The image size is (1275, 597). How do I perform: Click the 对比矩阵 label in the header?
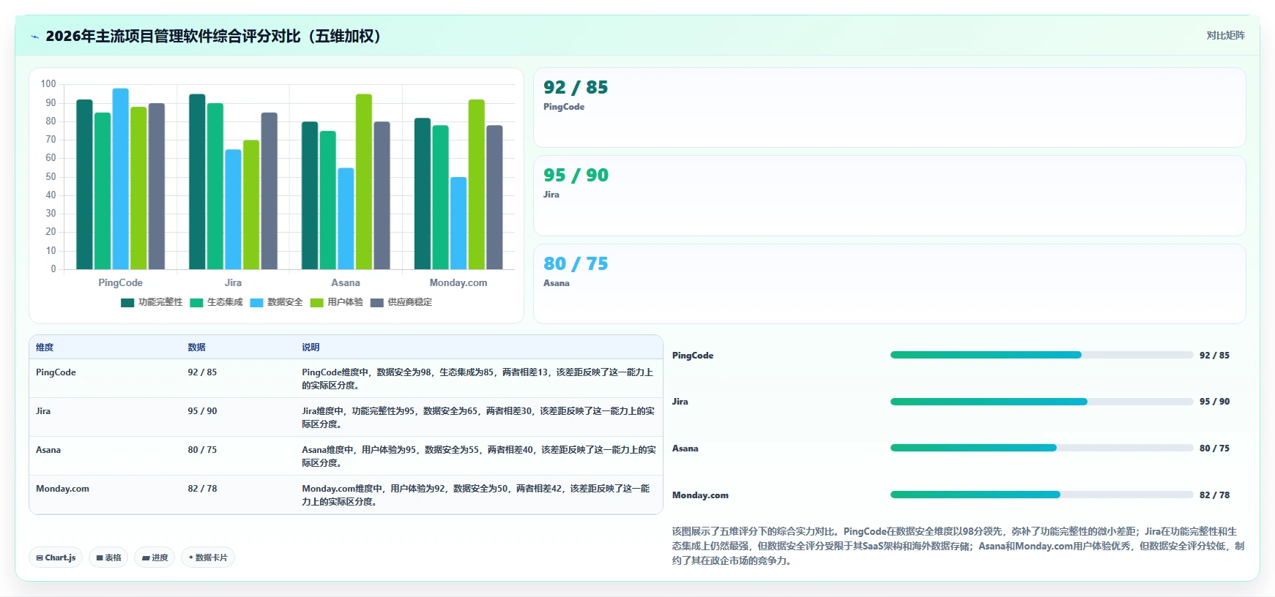coord(1225,35)
